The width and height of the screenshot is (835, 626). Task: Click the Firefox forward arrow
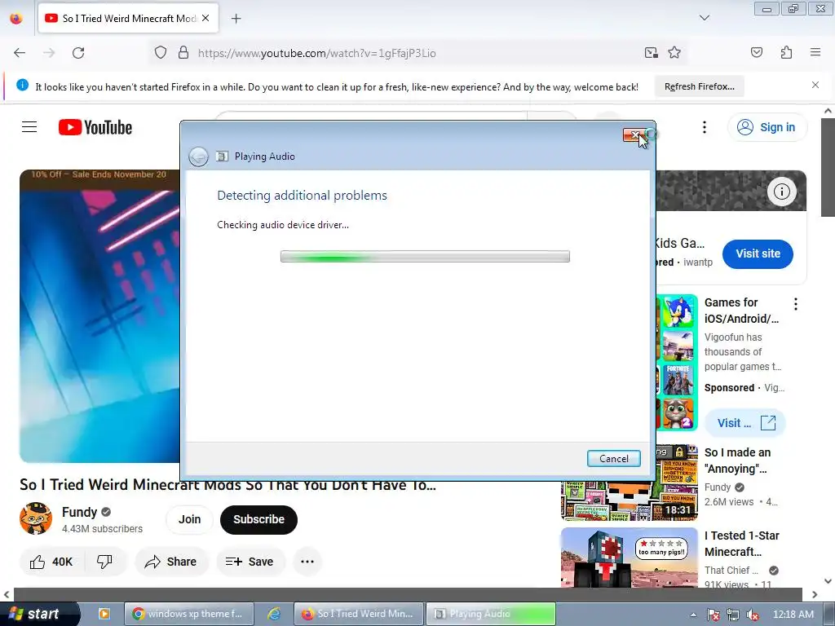49,53
